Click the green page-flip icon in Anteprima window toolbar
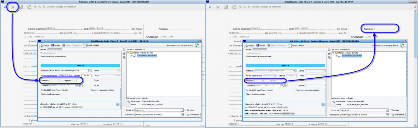Image resolution: width=418 pixels, height=128 pixels. tap(29, 7)
